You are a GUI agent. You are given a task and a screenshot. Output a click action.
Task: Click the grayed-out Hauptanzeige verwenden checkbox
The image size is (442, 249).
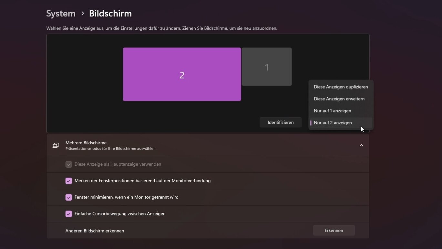[68, 164]
